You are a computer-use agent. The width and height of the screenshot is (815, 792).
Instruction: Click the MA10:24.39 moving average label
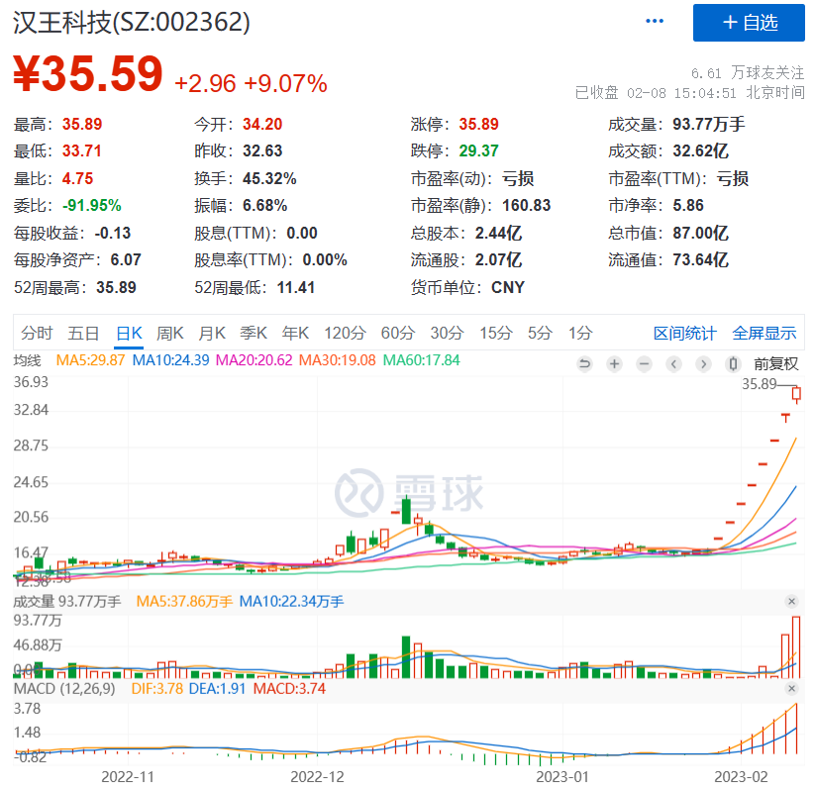(170, 360)
